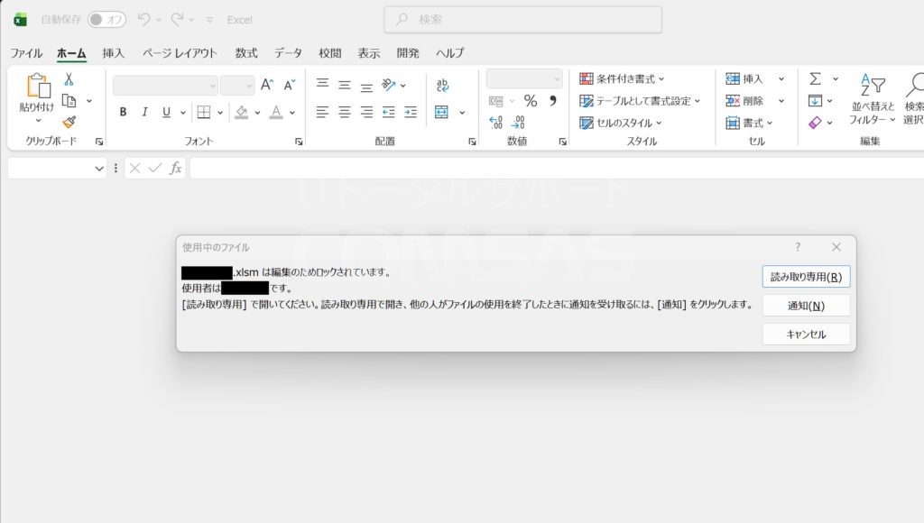Image resolution: width=924 pixels, height=523 pixels.
Task: Click the help question mark in dialog
Action: coord(798,247)
